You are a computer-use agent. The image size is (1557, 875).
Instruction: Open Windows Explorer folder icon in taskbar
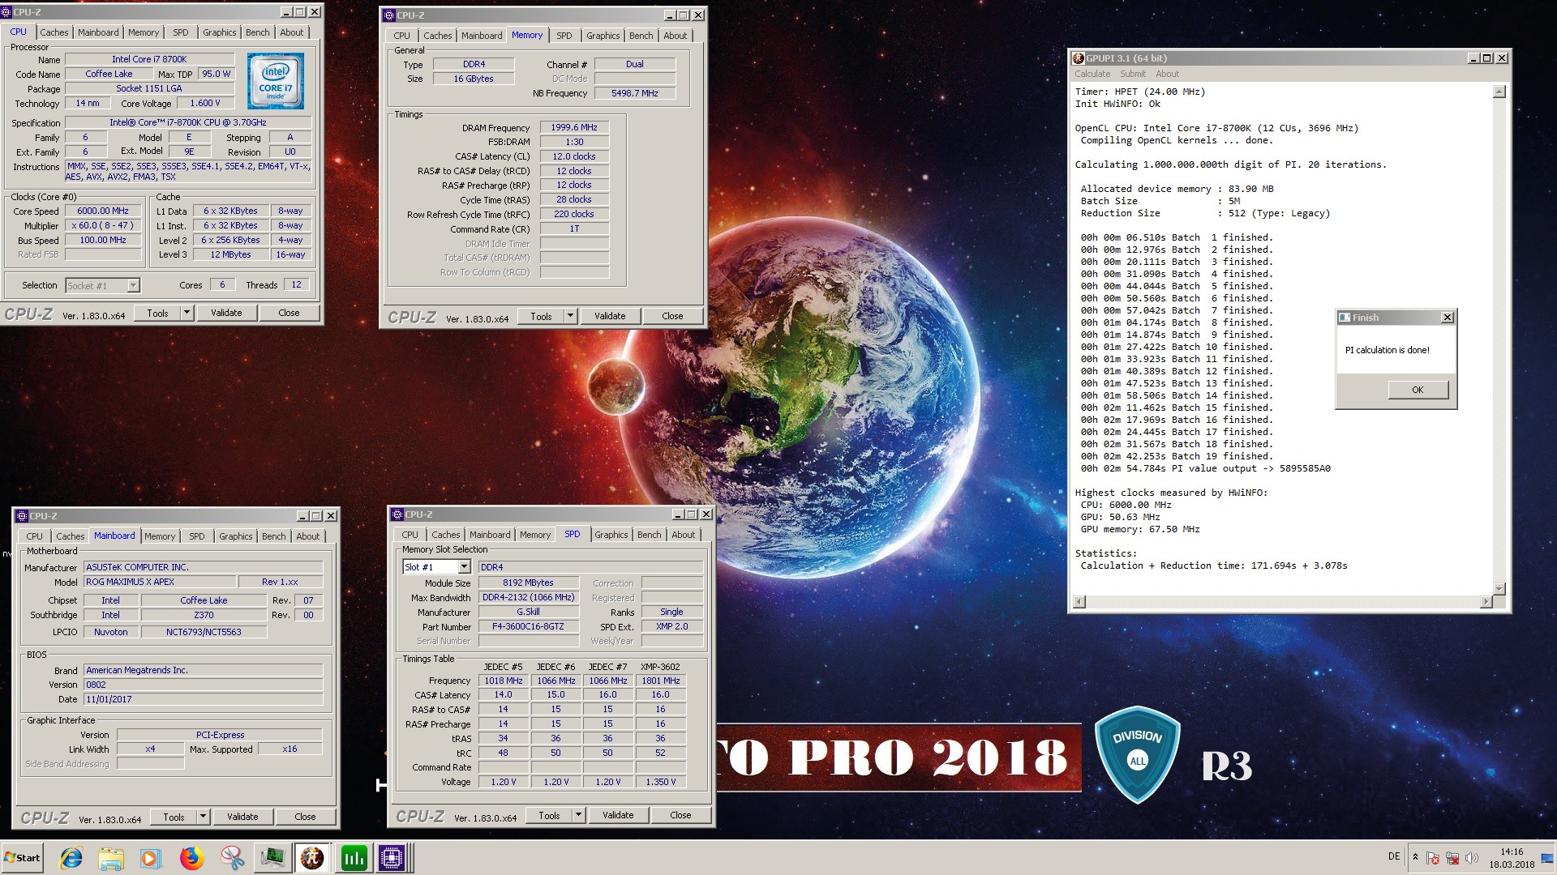pyautogui.click(x=111, y=858)
